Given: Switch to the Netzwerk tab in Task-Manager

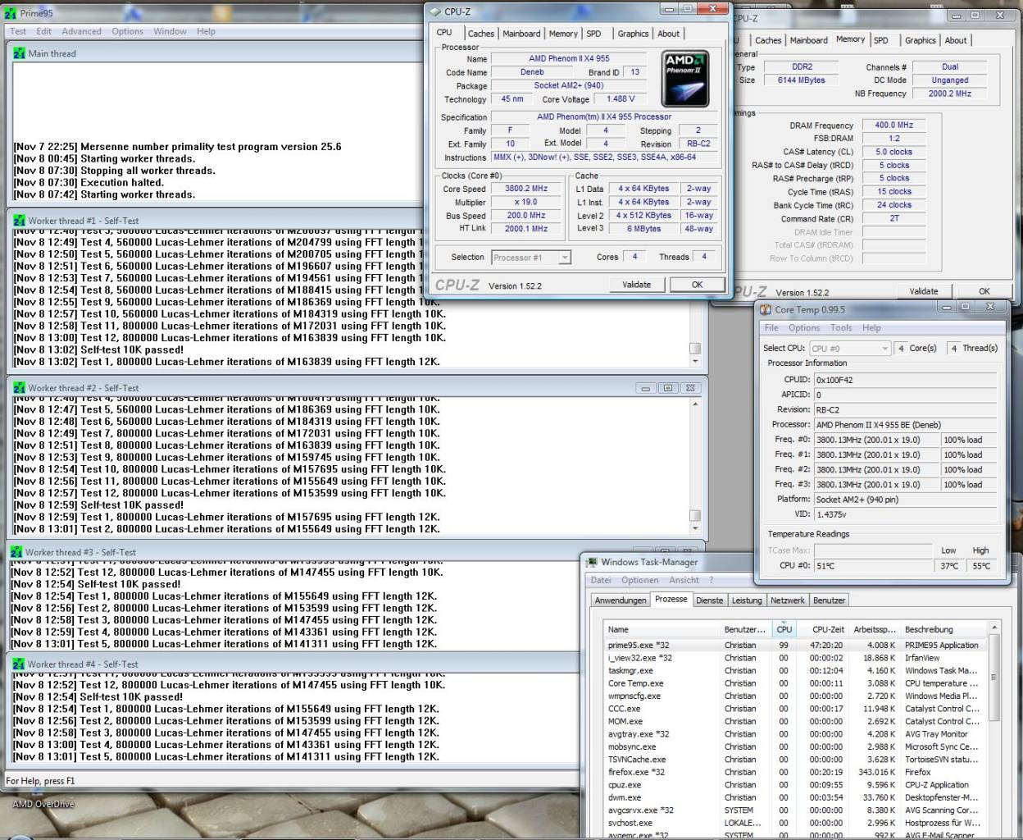Looking at the screenshot, I should (788, 600).
